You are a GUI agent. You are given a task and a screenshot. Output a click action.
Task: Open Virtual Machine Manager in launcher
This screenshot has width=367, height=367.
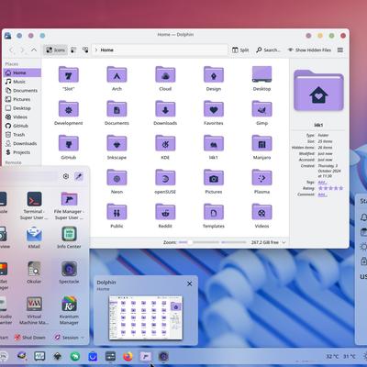[34, 310]
